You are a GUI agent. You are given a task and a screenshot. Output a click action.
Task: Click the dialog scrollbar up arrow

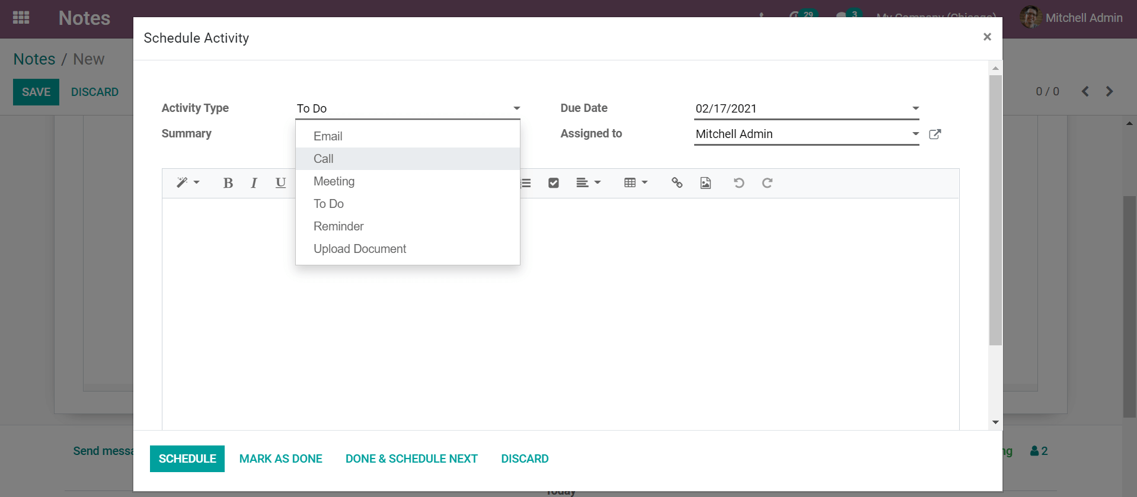pos(995,68)
